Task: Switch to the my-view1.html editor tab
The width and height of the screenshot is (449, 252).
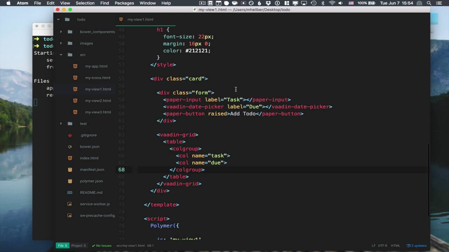Action: point(140,20)
